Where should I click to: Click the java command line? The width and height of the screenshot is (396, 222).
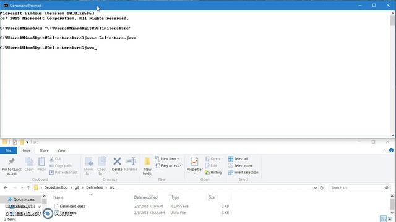(x=48, y=48)
